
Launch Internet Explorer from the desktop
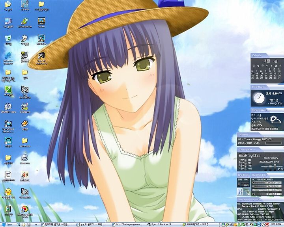pyautogui.click(x=8, y=58)
